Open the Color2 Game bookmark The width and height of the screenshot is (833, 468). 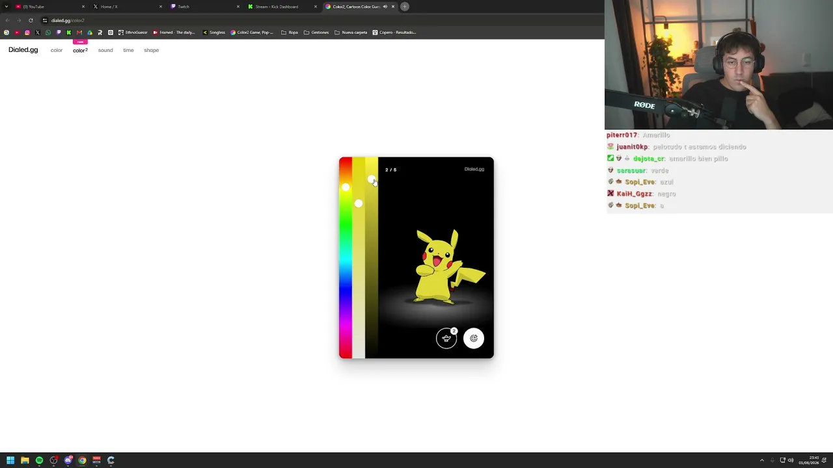pyautogui.click(x=252, y=32)
